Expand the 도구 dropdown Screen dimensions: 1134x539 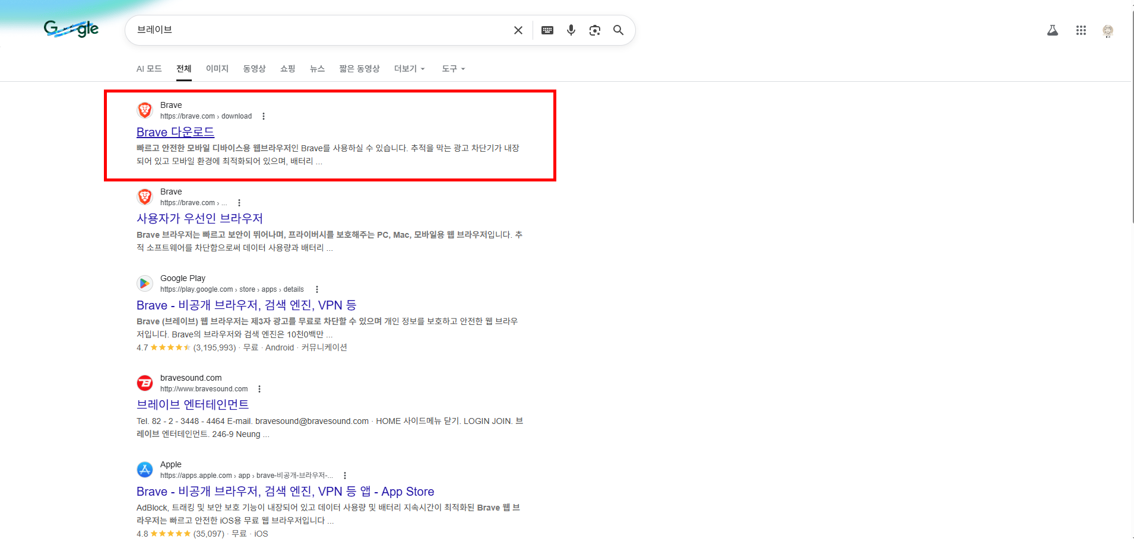coord(454,69)
